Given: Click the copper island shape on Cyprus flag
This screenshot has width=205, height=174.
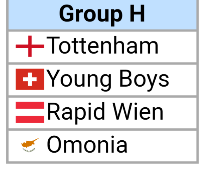Looking at the screenshot, I should [x=30, y=143].
